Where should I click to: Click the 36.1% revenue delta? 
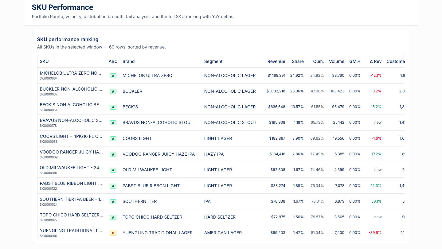coord(377,201)
